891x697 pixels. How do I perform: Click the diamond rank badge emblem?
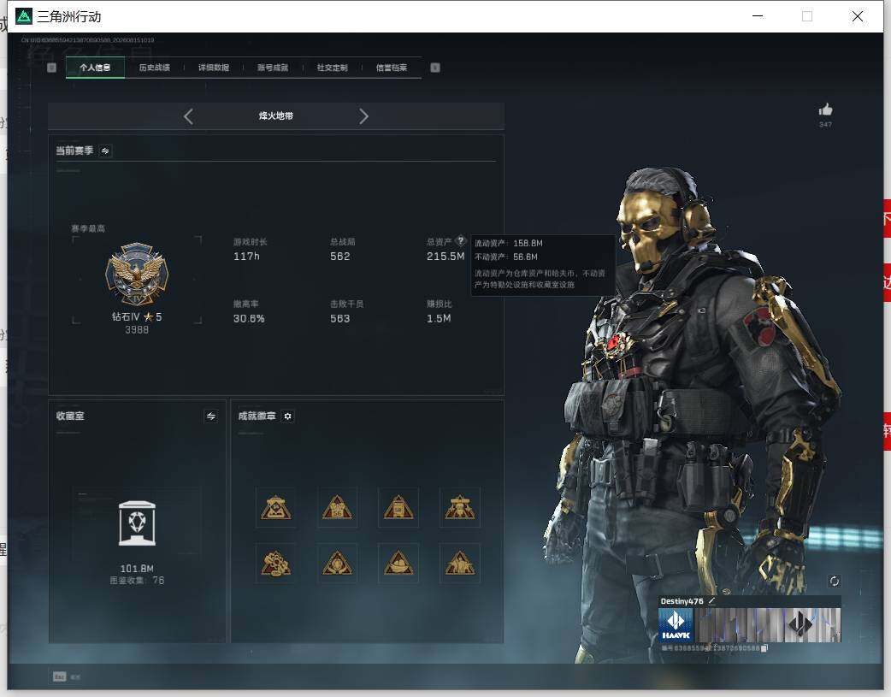pos(137,275)
